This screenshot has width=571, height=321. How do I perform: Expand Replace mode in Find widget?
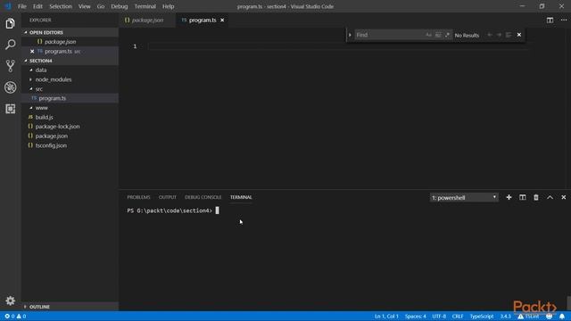[x=350, y=35]
